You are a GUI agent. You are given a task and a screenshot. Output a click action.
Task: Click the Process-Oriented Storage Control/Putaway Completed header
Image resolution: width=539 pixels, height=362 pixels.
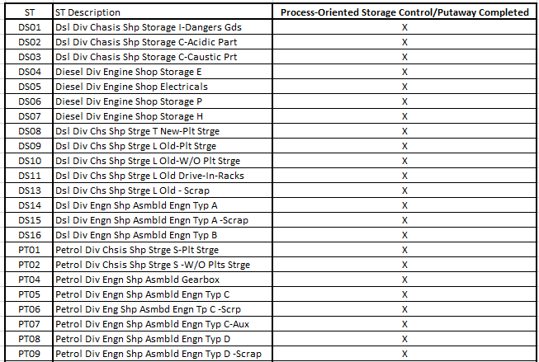pyautogui.click(x=404, y=12)
